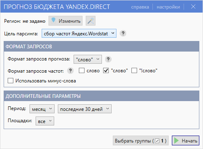Open the Период месяц dropdown
Screen dimensions: 203x149
(42, 109)
